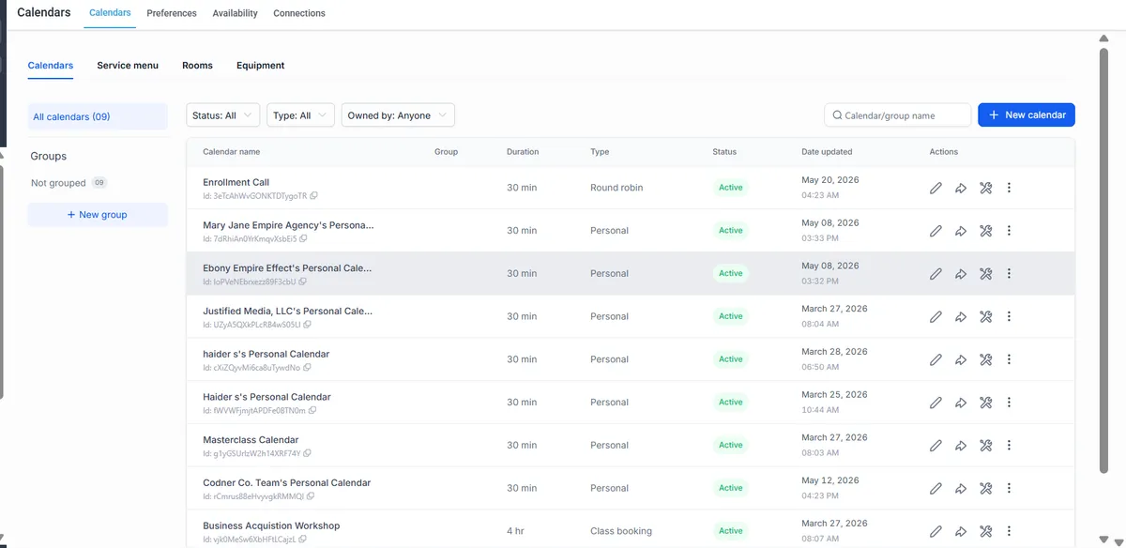Open three-dot menu for Justified Media row
Screen dimensions: 1126x548
pyautogui.click(x=1009, y=317)
